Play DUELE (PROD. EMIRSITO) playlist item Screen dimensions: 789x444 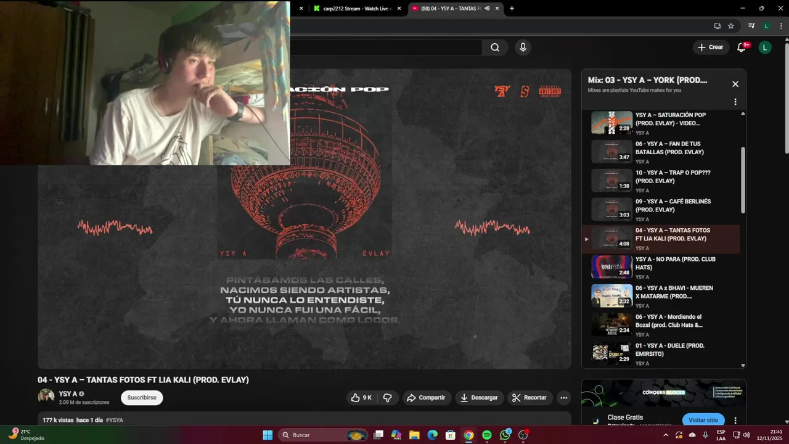coord(661,354)
